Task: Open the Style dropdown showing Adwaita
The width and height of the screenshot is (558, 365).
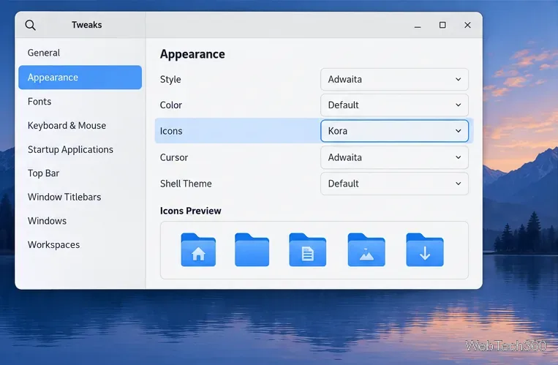Action: [x=394, y=79]
